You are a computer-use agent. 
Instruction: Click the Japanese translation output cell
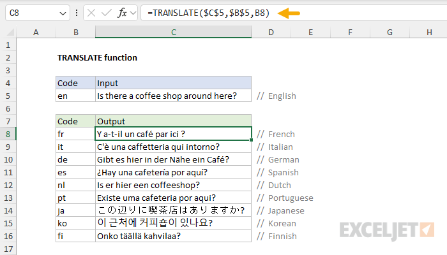[x=173, y=210]
